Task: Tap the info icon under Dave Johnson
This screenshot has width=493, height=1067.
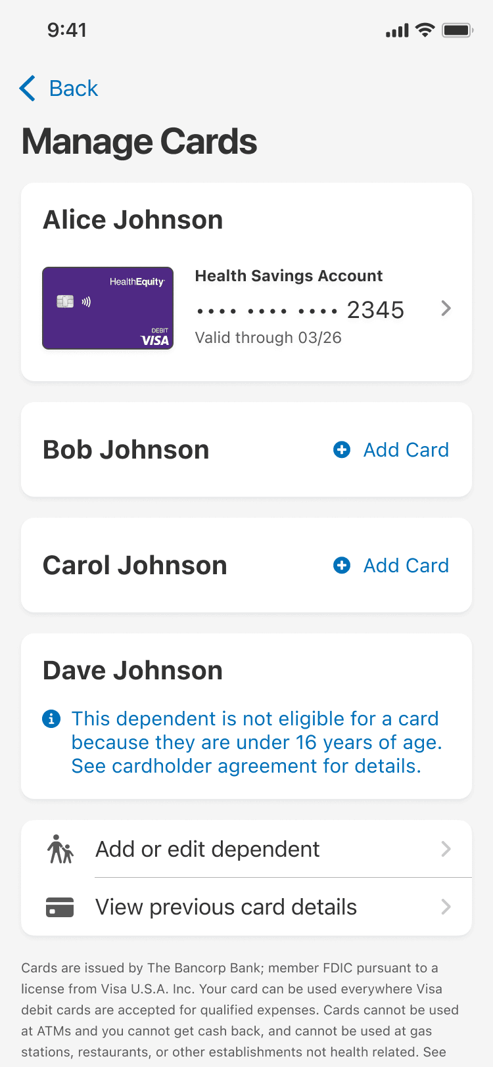Action: click(51, 719)
